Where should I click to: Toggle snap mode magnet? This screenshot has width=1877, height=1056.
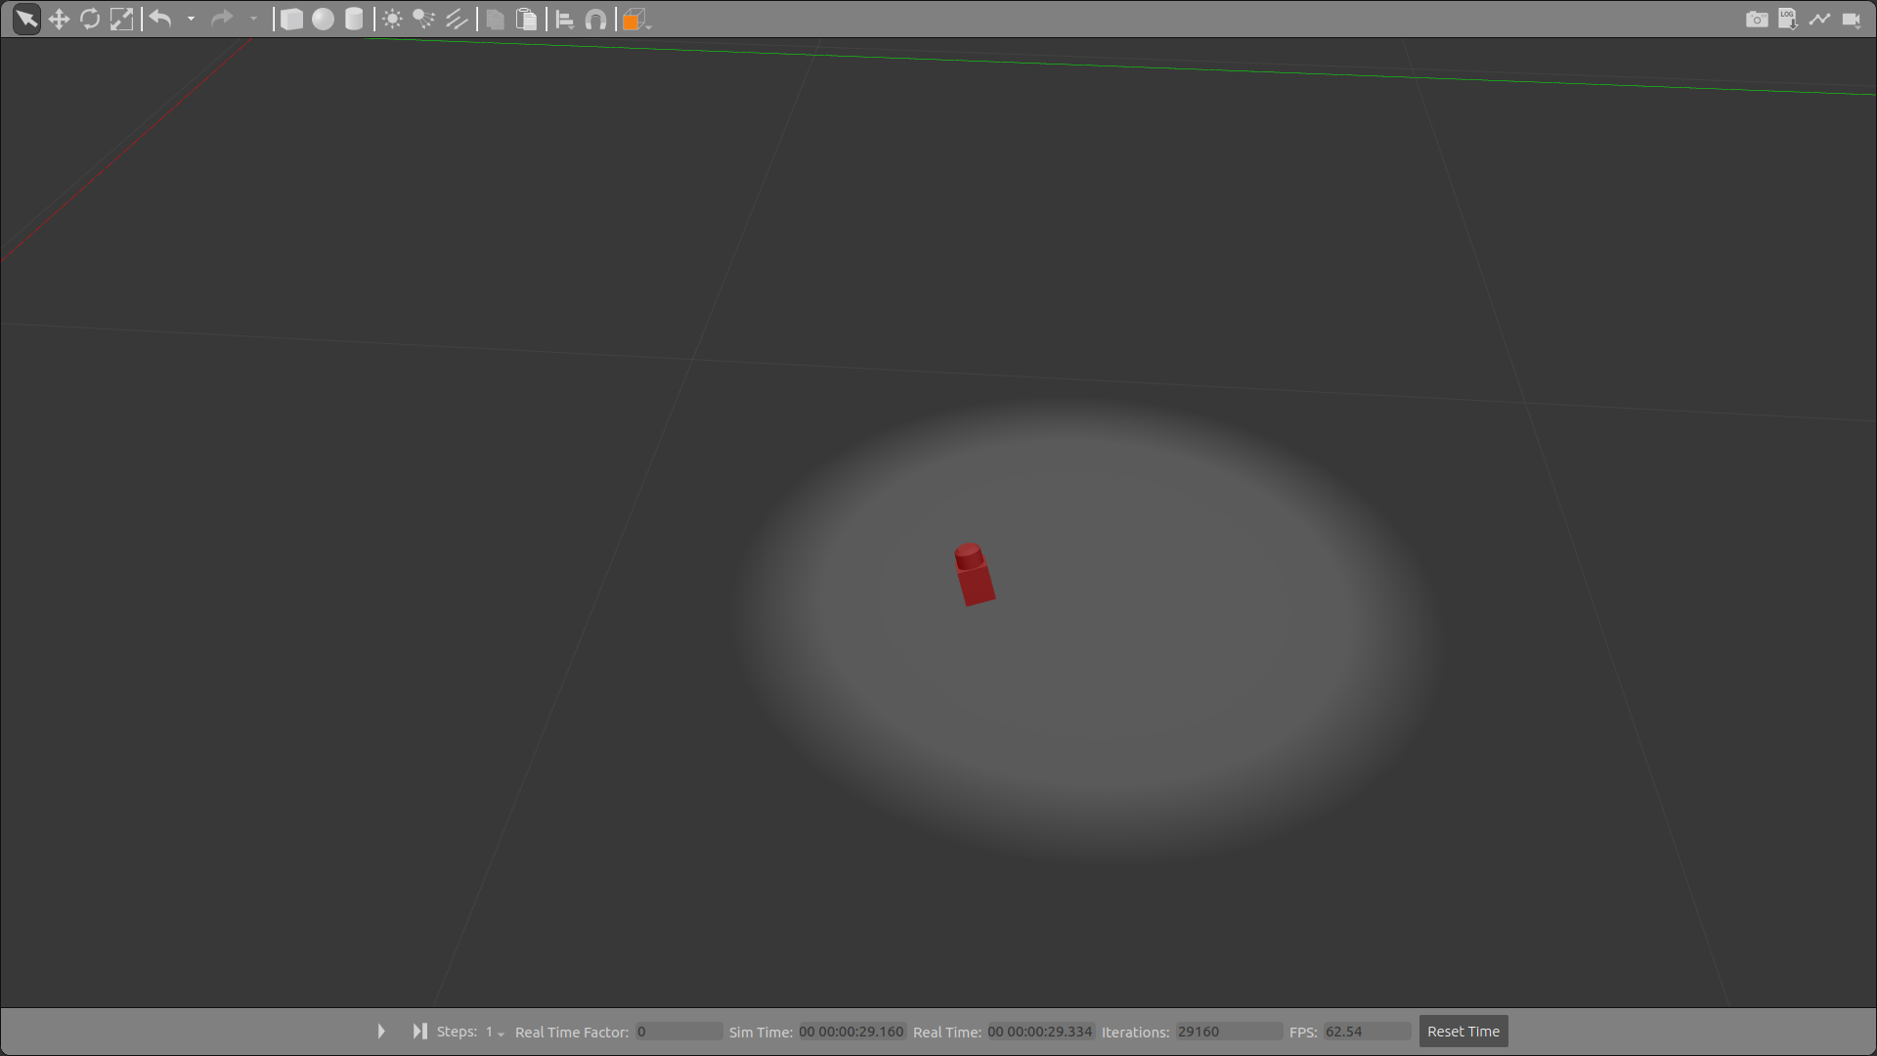click(595, 19)
